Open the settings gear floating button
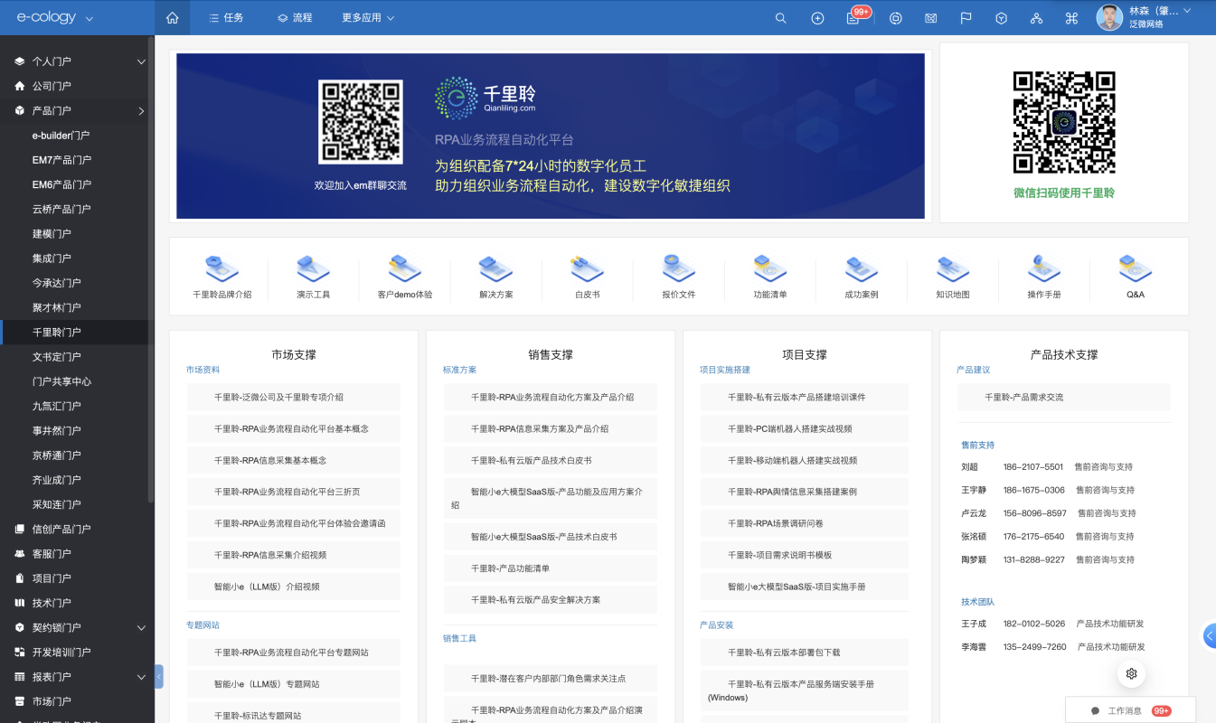 point(1131,673)
